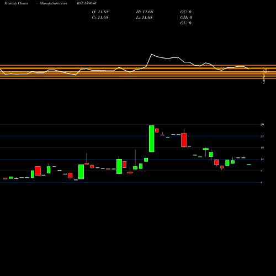Click the 29 price axis label
This screenshot has height=276, width=276.
tap(262, 125)
